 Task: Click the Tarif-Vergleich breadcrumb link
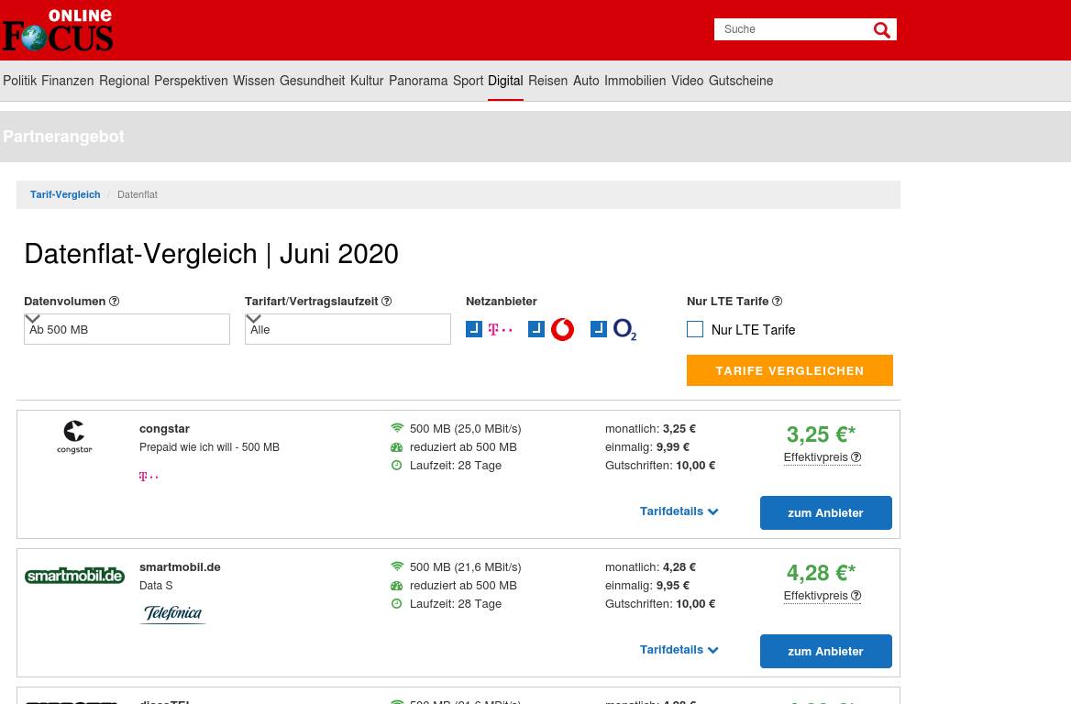click(x=65, y=194)
